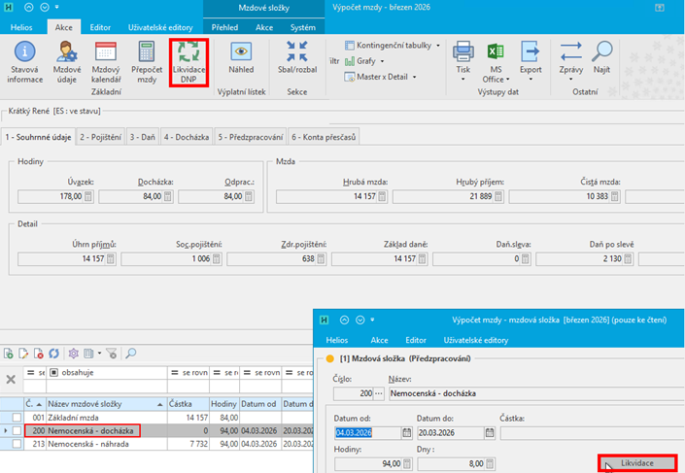Expand the Kontingenční tabulky dropdown
The height and width of the screenshot is (473, 685).
tap(393, 46)
